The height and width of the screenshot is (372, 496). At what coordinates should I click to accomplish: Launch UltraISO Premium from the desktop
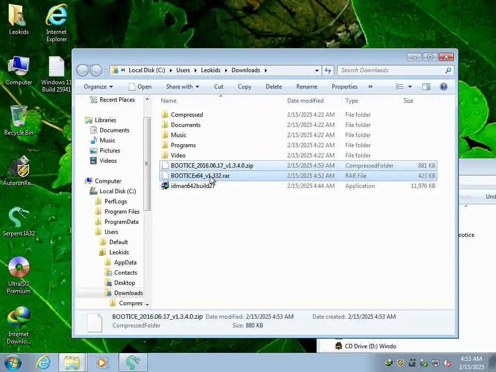point(19,275)
